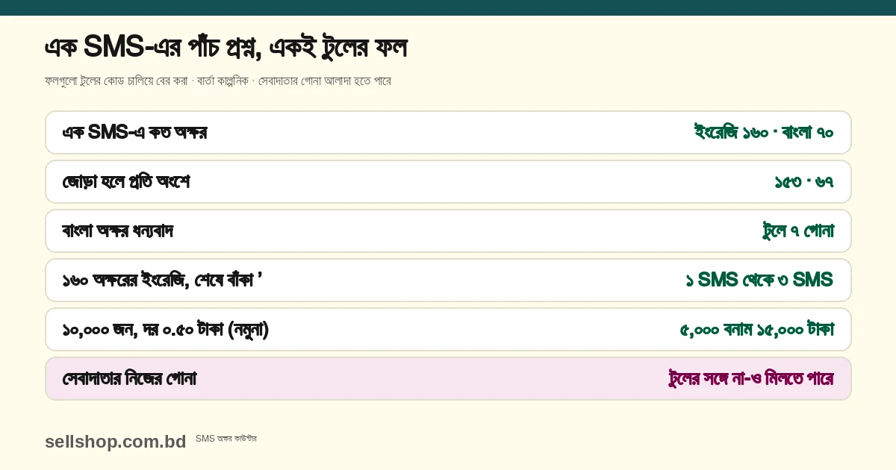
Task: Click the headline 'এক SMS-এর পাঁচ প্রশ্ন, একই টুলের ফল'
Action: (225, 48)
